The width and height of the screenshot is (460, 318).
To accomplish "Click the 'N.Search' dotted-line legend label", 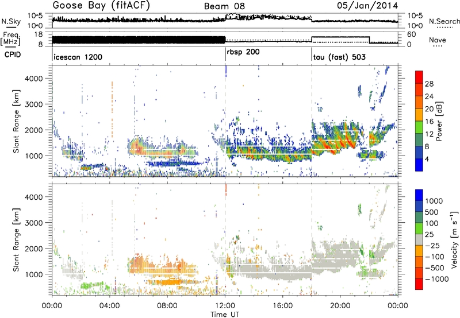I will point(444,21).
